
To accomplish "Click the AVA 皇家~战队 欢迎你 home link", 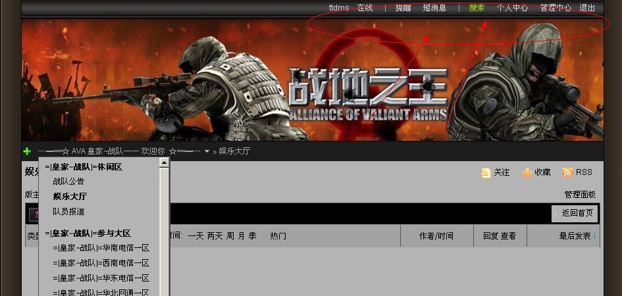I will pos(120,151).
